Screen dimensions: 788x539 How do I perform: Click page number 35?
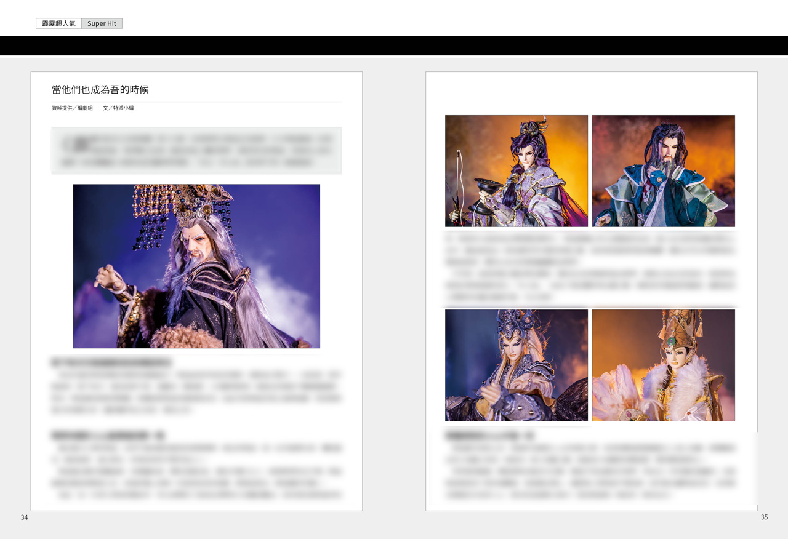point(764,517)
